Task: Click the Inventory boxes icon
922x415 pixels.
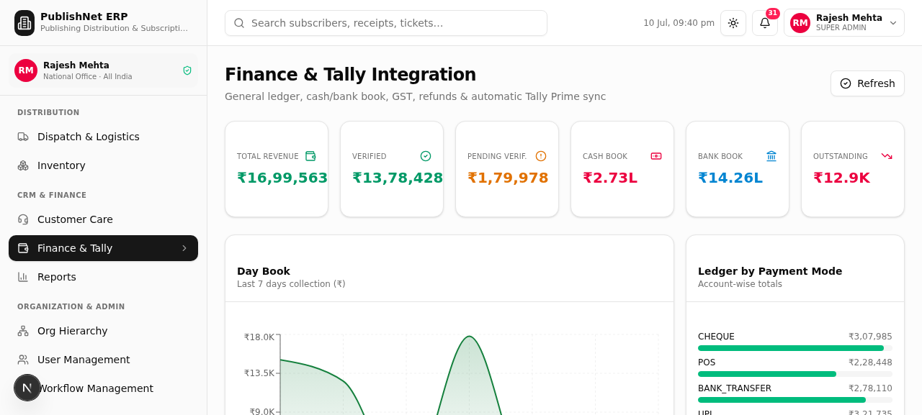Action: (23, 165)
